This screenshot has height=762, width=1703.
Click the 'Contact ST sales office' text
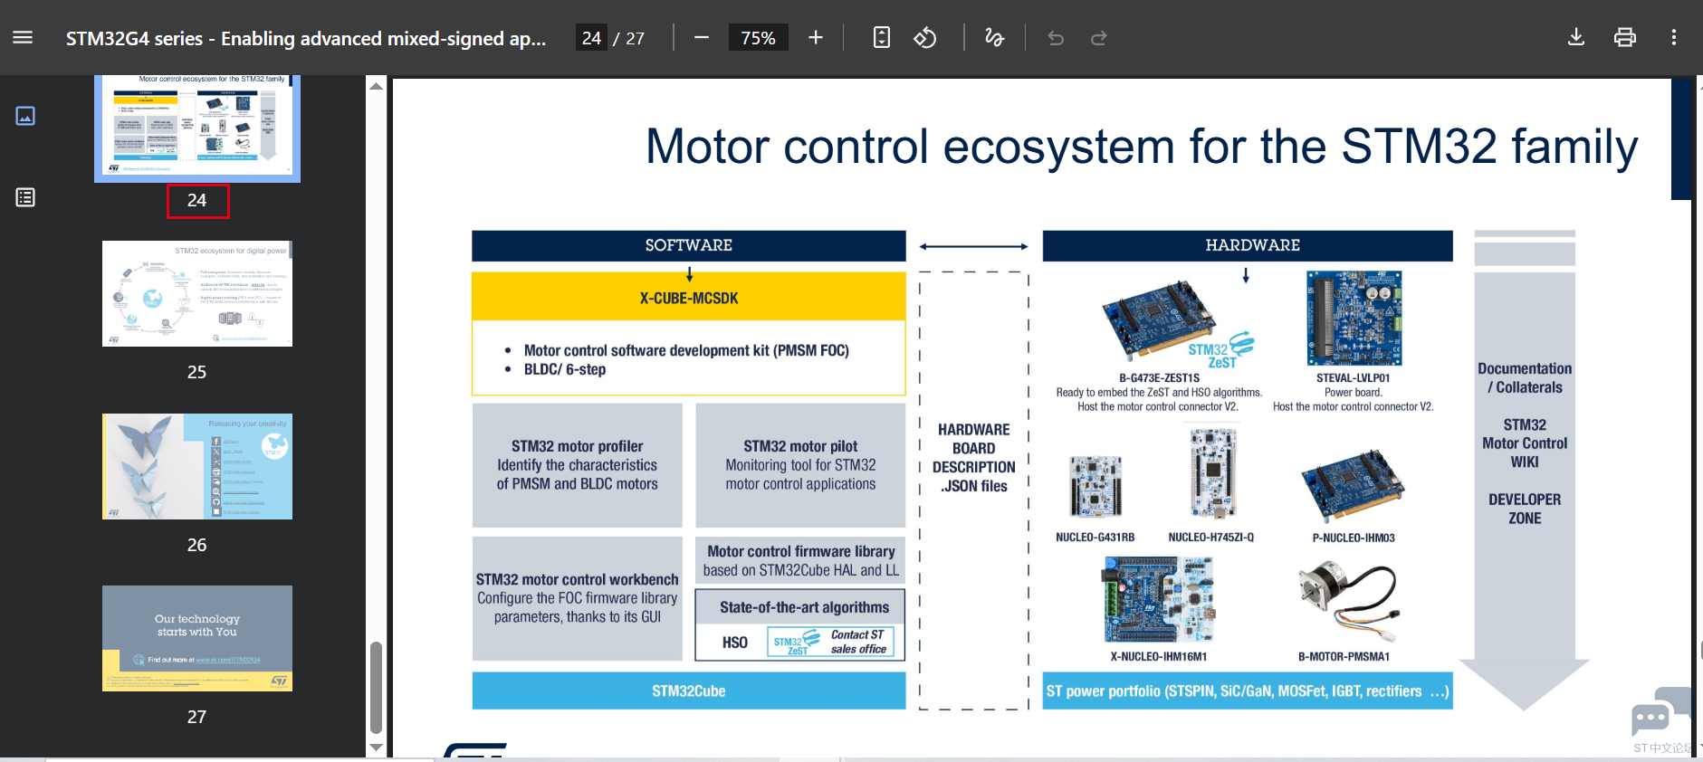point(858,642)
